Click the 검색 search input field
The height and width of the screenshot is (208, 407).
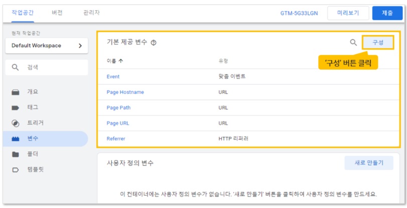[x=47, y=67]
